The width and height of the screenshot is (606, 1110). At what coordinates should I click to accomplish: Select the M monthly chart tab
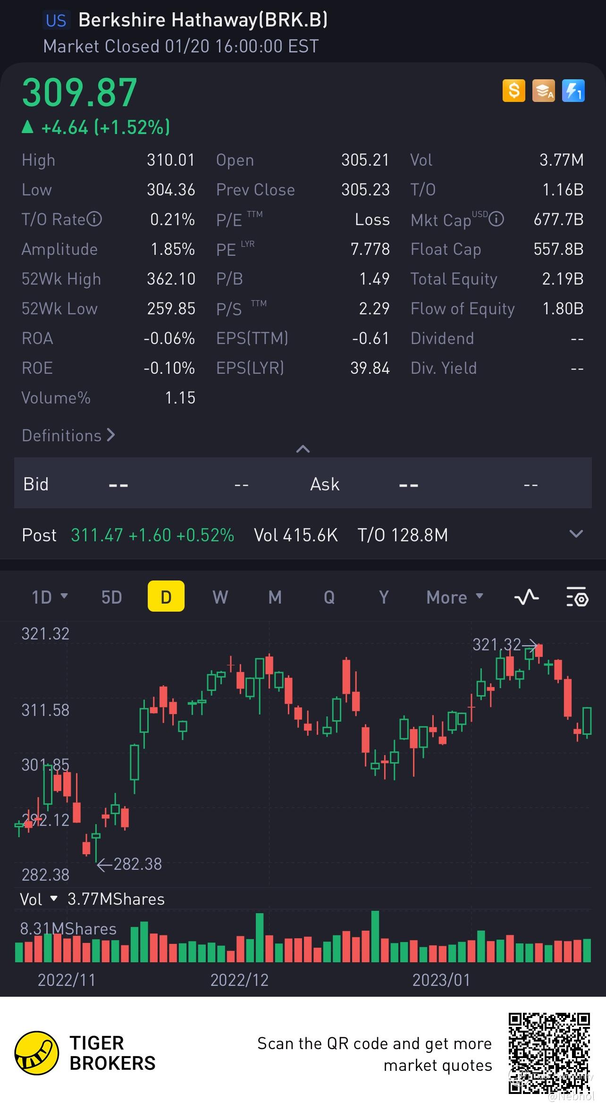click(x=275, y=597)
